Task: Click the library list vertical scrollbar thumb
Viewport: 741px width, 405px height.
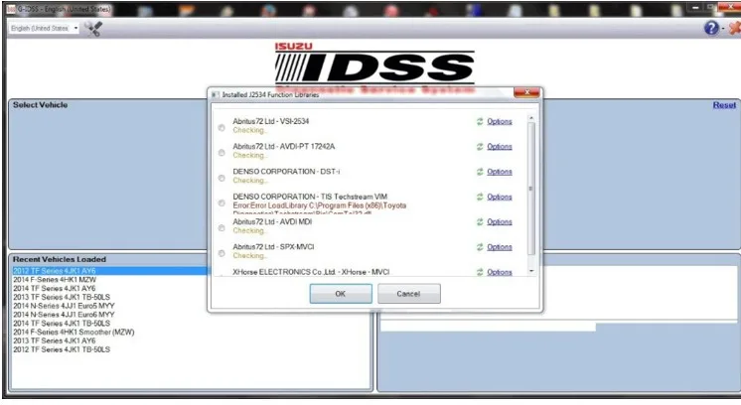Action: [531, 189]
